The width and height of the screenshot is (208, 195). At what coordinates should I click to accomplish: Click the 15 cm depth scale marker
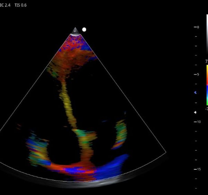pyautogui.click(x=198, y=169)
